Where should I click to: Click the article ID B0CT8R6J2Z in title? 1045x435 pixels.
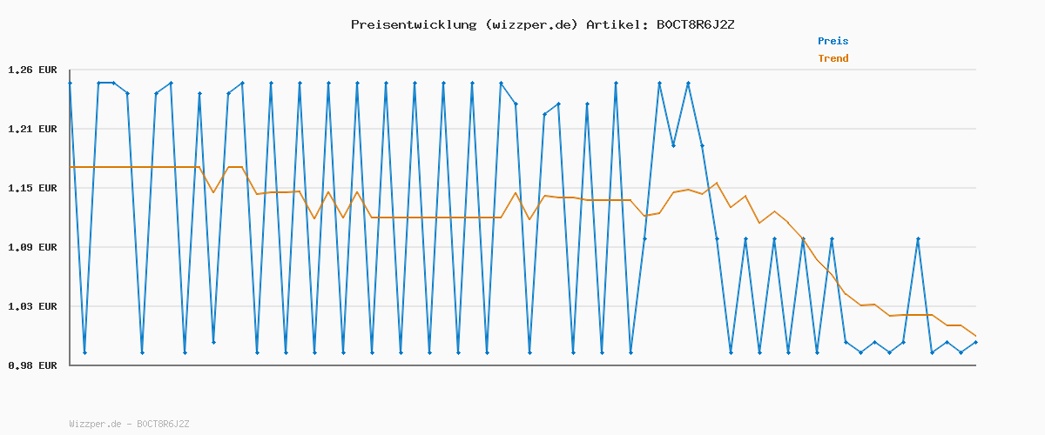point(691,24)
